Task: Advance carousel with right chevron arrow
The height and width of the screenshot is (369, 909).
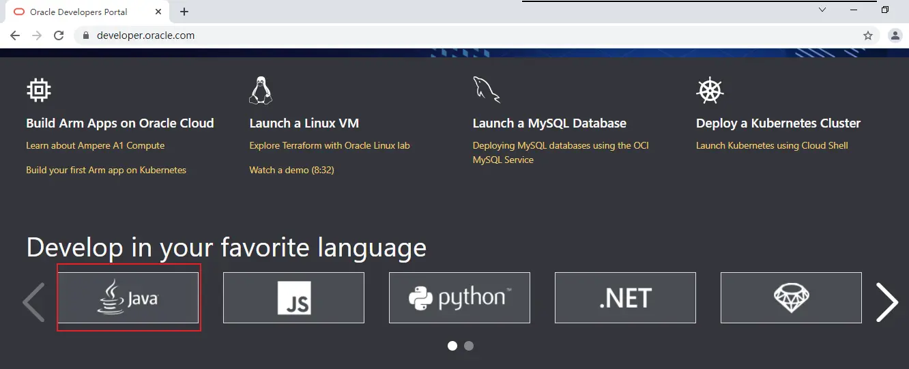Action: (887, 301)
